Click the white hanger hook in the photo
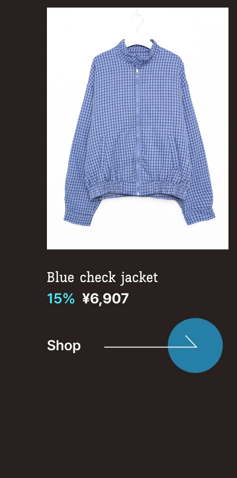The width and height of the screenshot is (237, 478). tap(138, 21)
